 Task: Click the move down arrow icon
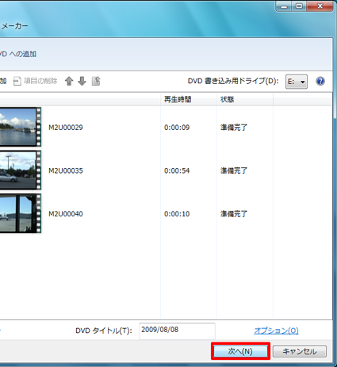point(82,81)
